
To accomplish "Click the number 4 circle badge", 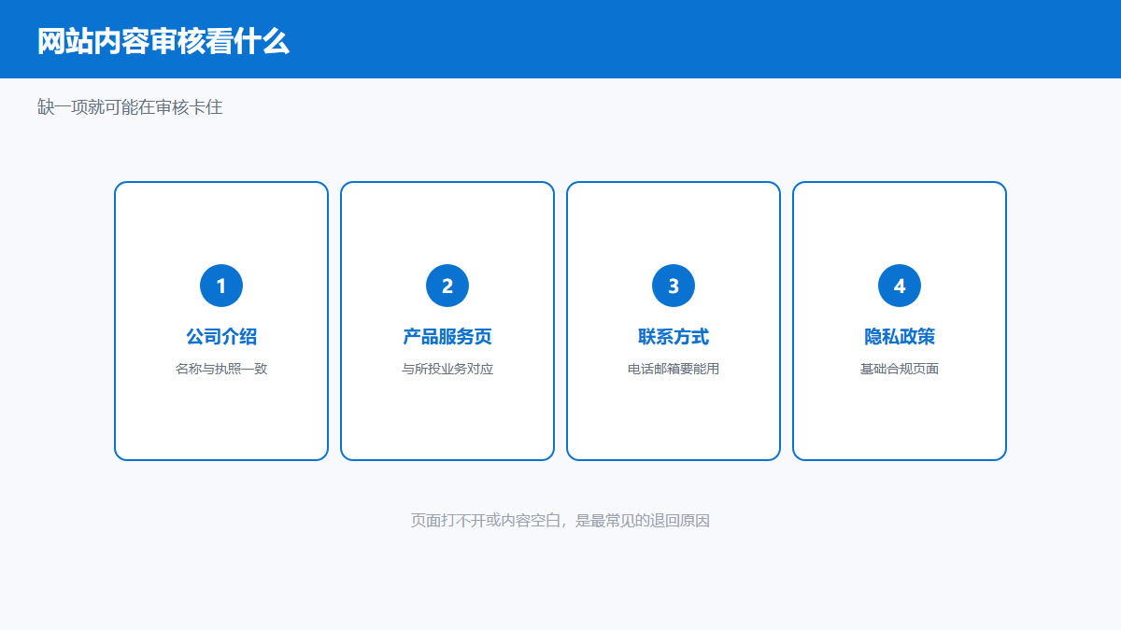I will click(x=900, y=286).
